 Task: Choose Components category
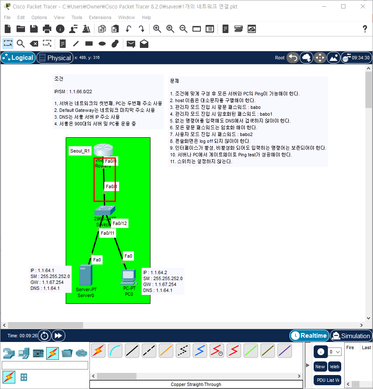38,353
